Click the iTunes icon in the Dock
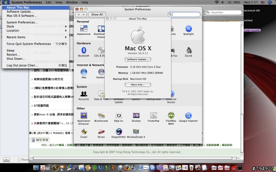Image resolution: width=276 pixels, height=172 pixels. pyautogui.click(x=133, y=168)
